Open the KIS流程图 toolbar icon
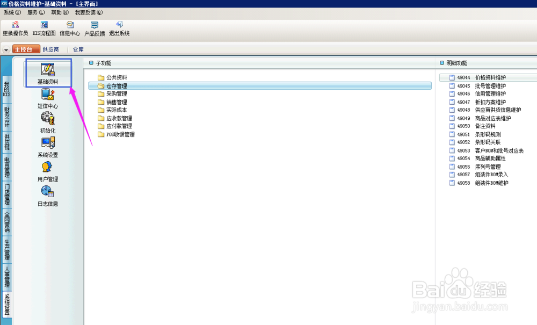Image resolution: width=537 pixels, height=325 pixels. coord(44,29)
